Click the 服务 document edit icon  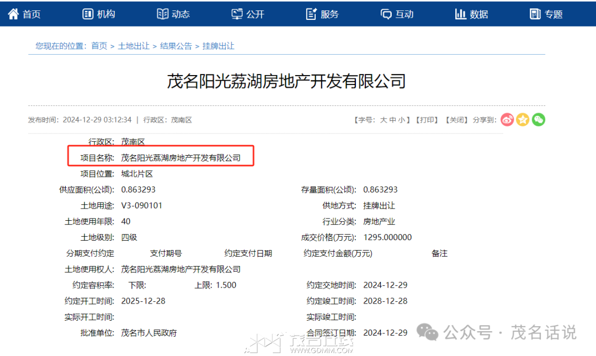point(311,14)
